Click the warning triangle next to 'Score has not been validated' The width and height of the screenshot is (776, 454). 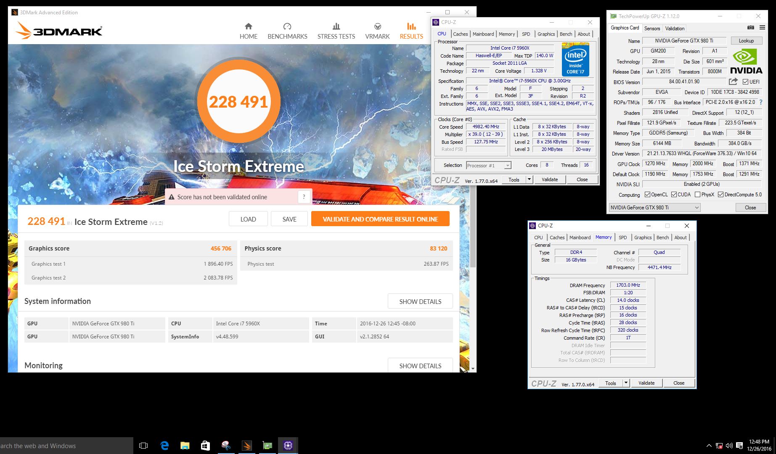[x=172, y=197]
